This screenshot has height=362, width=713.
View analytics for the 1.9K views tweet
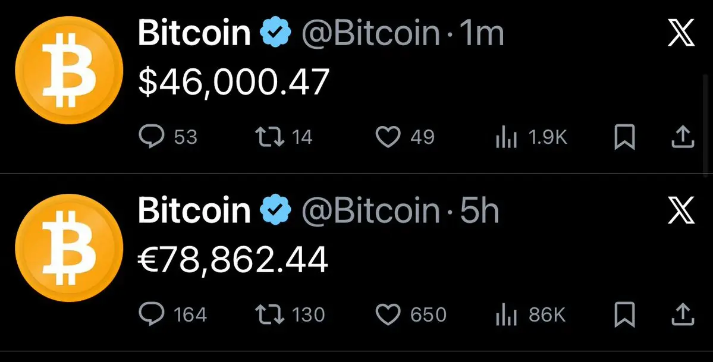(505, 138)
